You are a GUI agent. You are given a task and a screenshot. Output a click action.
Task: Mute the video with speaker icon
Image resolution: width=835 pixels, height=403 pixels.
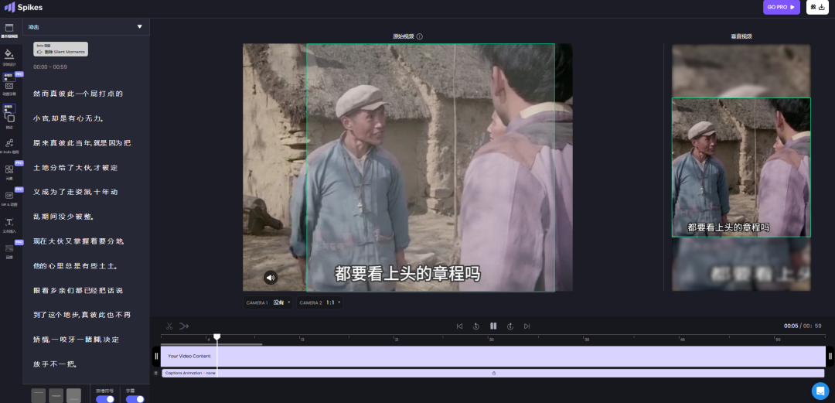271,277
